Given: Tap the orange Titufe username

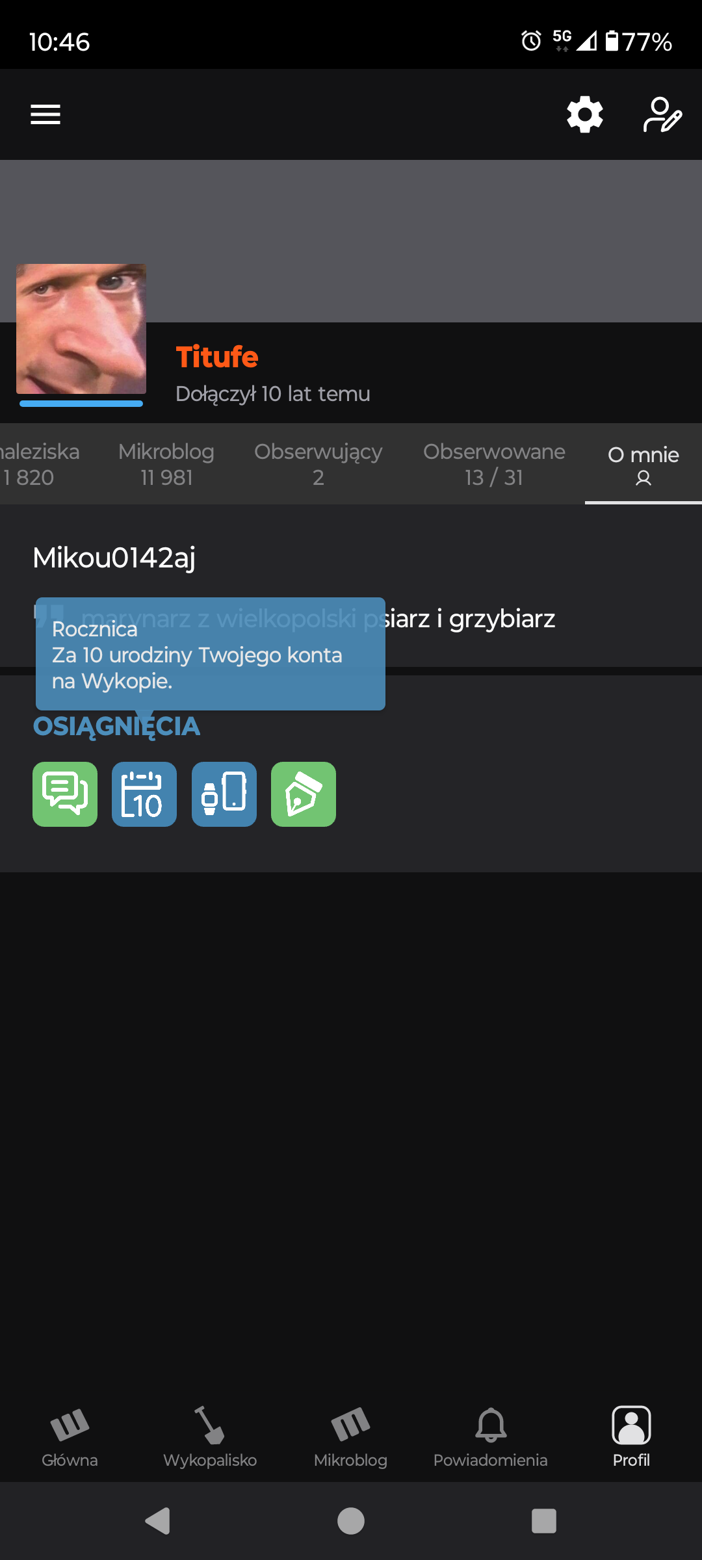Looking at the screenshot, I should pos(217,357).
